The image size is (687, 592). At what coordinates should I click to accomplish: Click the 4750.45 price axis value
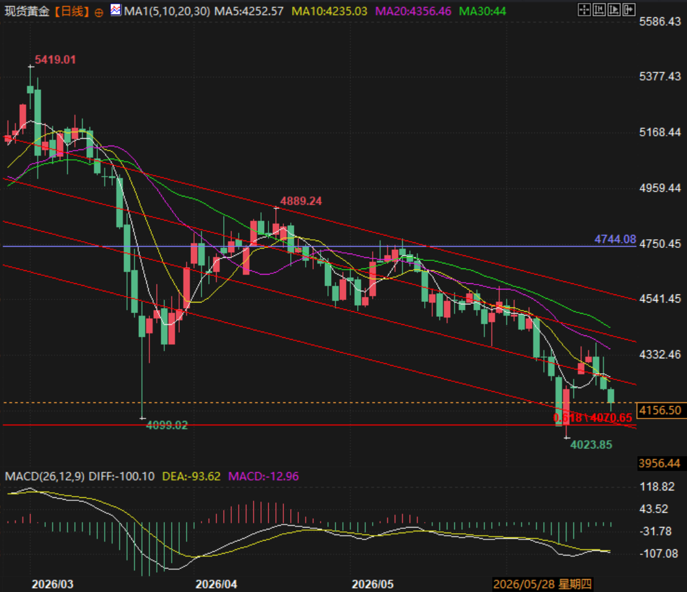click(x=660, y=244)
